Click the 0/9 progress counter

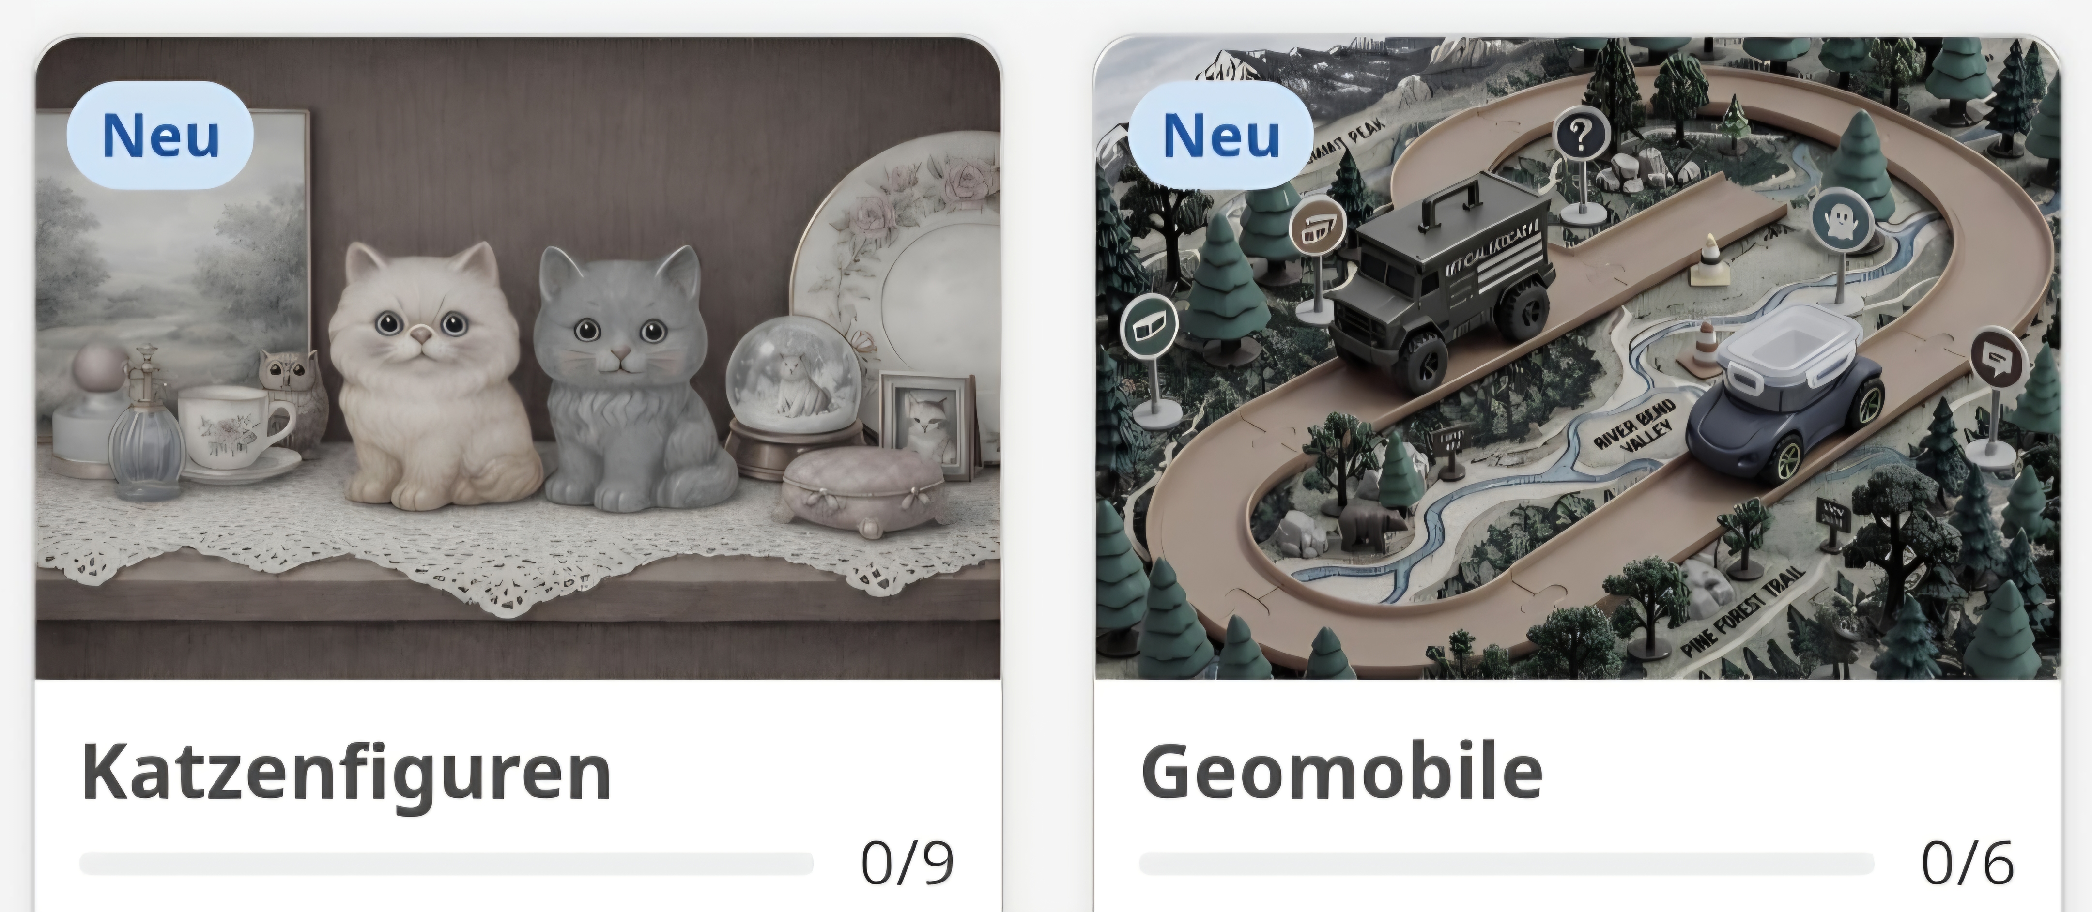[x=907, y=863]
